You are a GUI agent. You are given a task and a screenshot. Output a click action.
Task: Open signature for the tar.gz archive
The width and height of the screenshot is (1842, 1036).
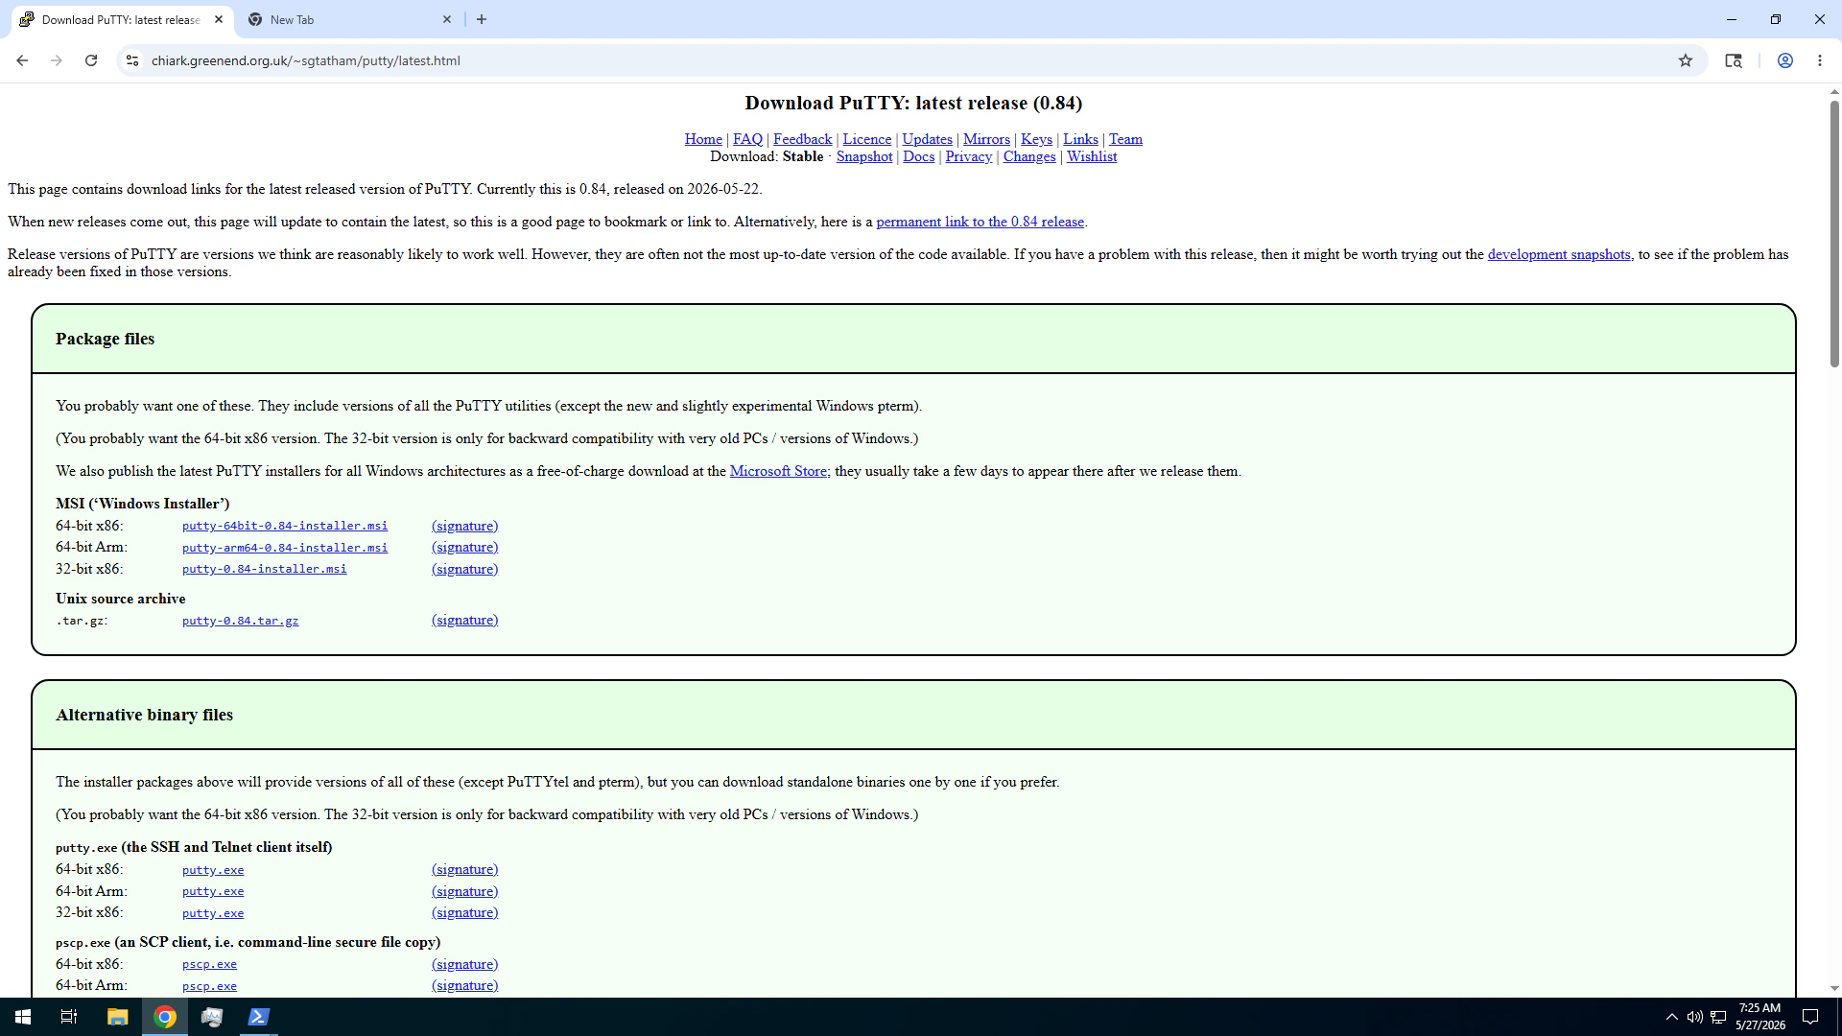click(464, 620)
